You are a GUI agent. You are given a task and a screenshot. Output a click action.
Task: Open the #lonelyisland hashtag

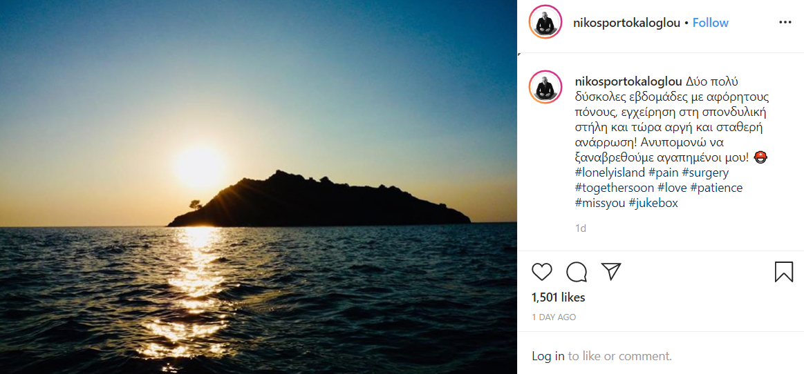(x=610, y=173)
